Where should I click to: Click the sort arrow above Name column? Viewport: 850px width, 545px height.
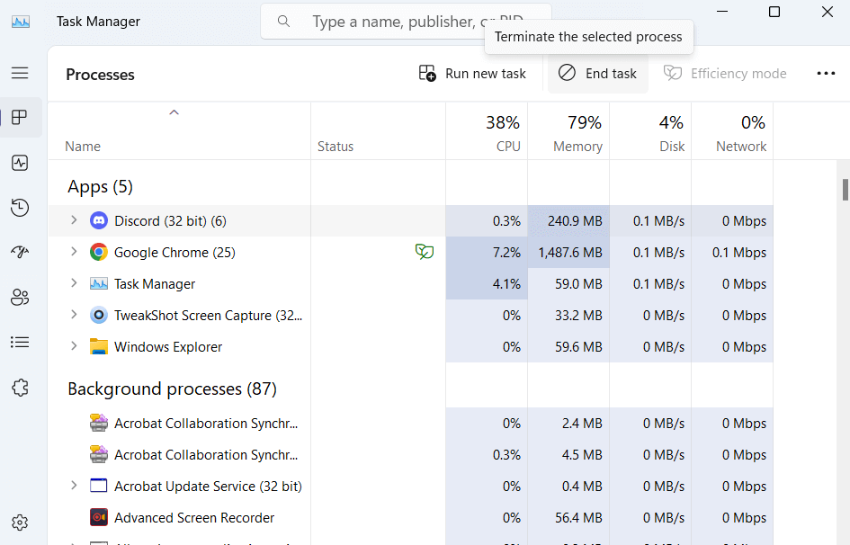click(174, 112)
